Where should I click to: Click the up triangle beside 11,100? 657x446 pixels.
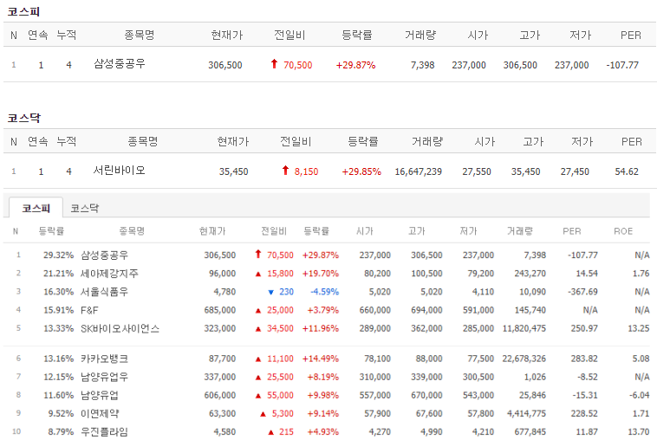[258, 359]
